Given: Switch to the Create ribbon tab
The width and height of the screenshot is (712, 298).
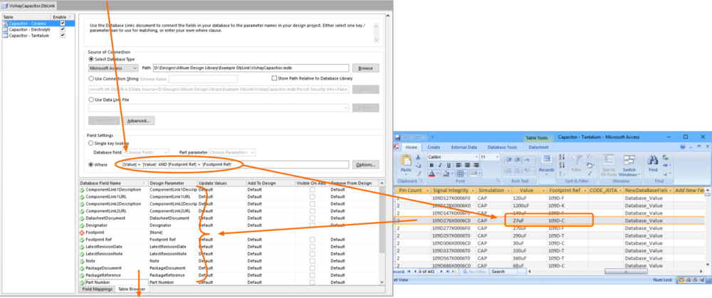Looking at the screenshot, I should pos(434,147).
